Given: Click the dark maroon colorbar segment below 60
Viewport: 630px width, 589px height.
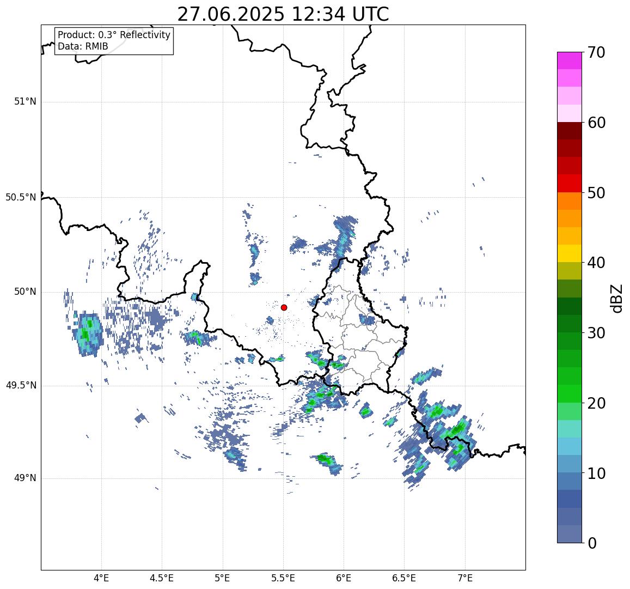Looking at the screenshot, I should tap(570, 131).
